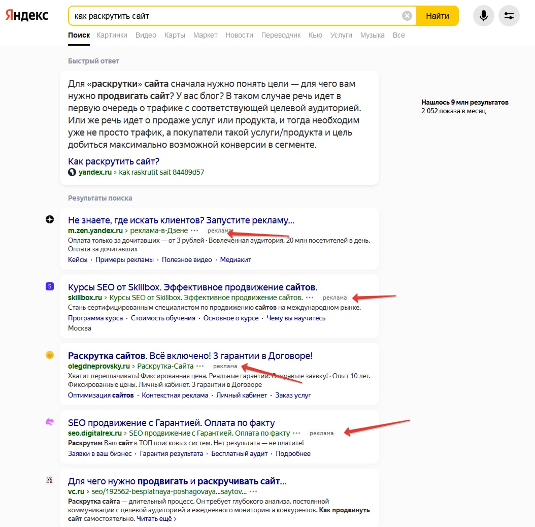Open the Личный кабинет sitelink

(x=242, y=395)
